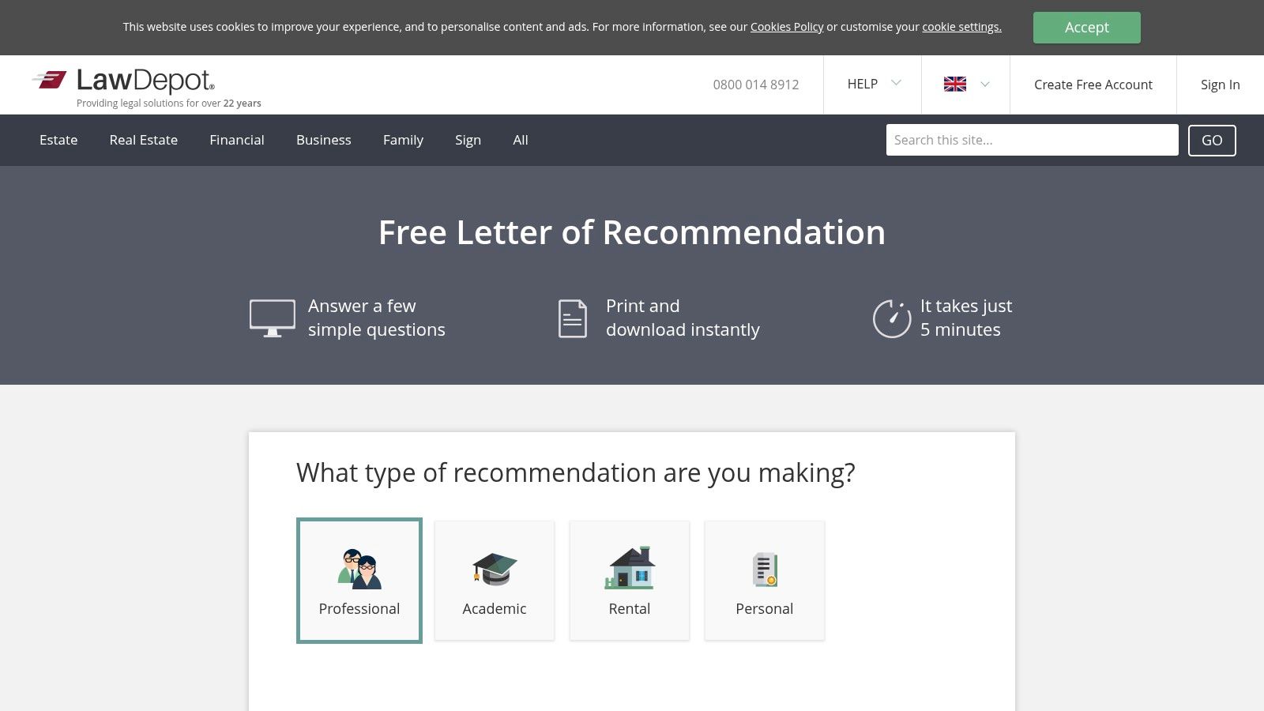This screenshot has height=711, width=1264.
Task: Open the Family menu
Action: tap(403, 140)
